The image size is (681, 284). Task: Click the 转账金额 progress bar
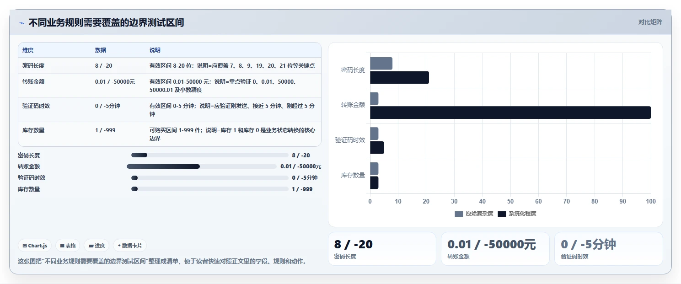pyautogui.click(x=202, y=166)
